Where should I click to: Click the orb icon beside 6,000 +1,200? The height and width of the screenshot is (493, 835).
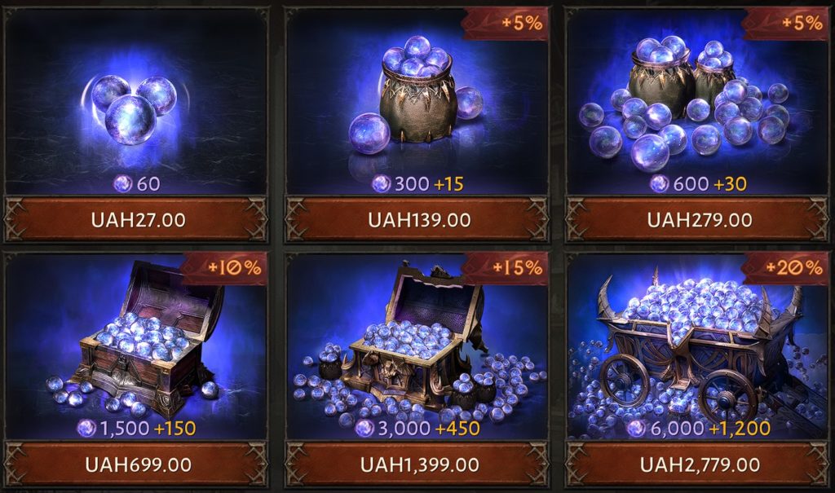(x=636, y=428)
